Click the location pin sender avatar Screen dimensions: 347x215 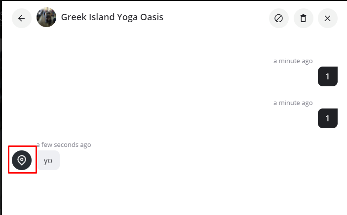click(22, 160)
